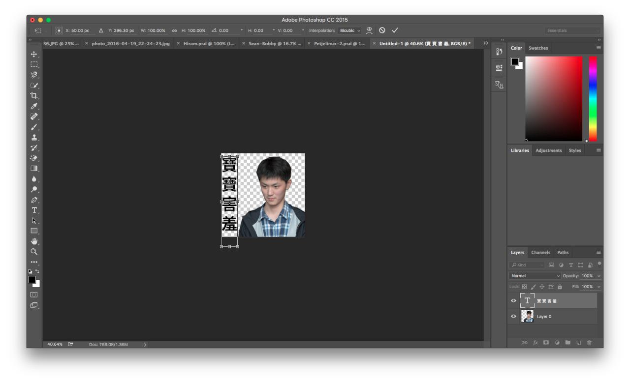Show more document tabs with double chevron
Viewport: 630px width, 384px height.
coord(486,43)
